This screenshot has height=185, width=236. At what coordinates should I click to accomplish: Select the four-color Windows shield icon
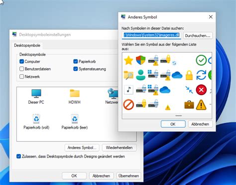click(x=141, y=60)
